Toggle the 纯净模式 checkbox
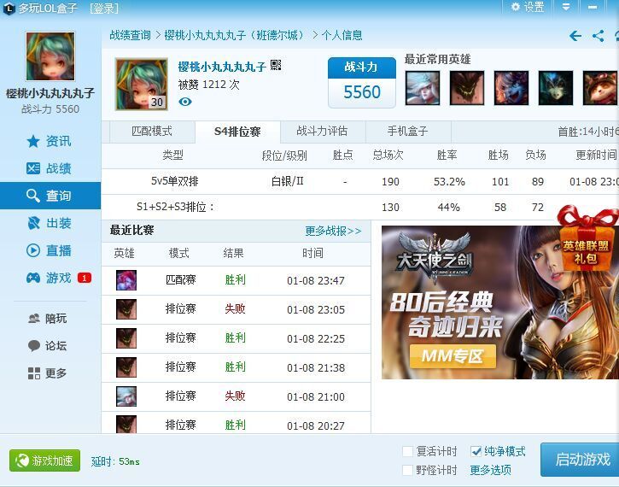619x487 pixels. coord(476,451)
